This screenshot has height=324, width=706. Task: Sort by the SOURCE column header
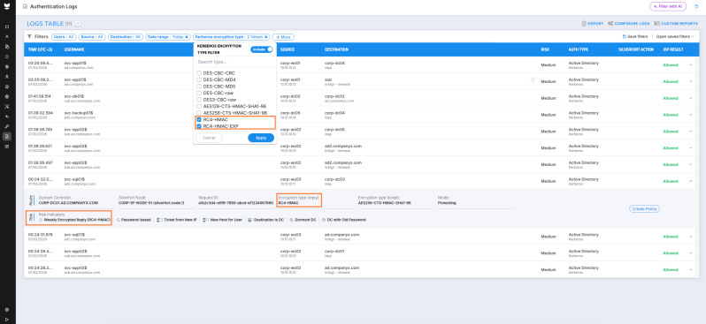tap(288, 49)
